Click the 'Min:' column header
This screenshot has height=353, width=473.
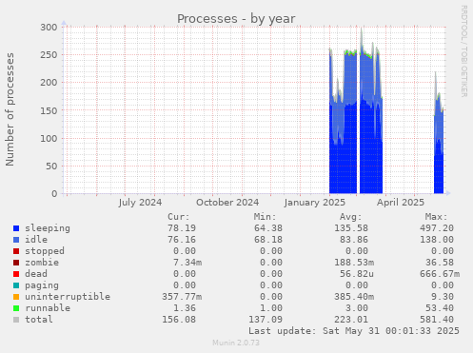[x=265, y=217]
